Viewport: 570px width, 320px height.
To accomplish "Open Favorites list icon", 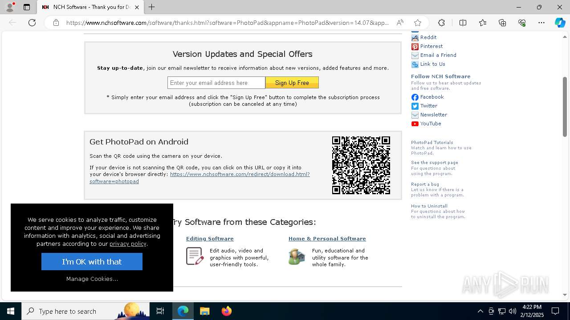I will [x=483, y=23].
